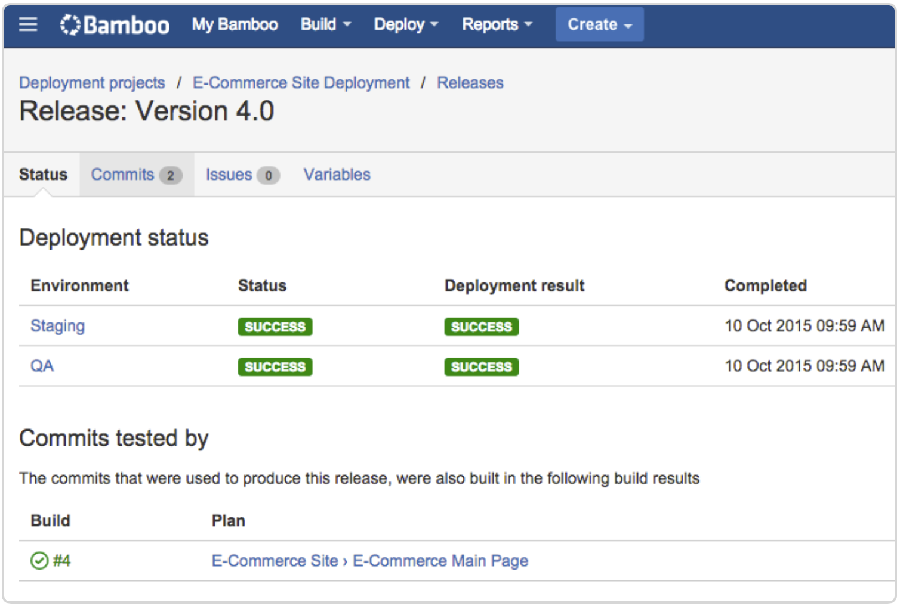
Task: Click Staging deployment result SUCCESS badge
Action: (481, 327)
